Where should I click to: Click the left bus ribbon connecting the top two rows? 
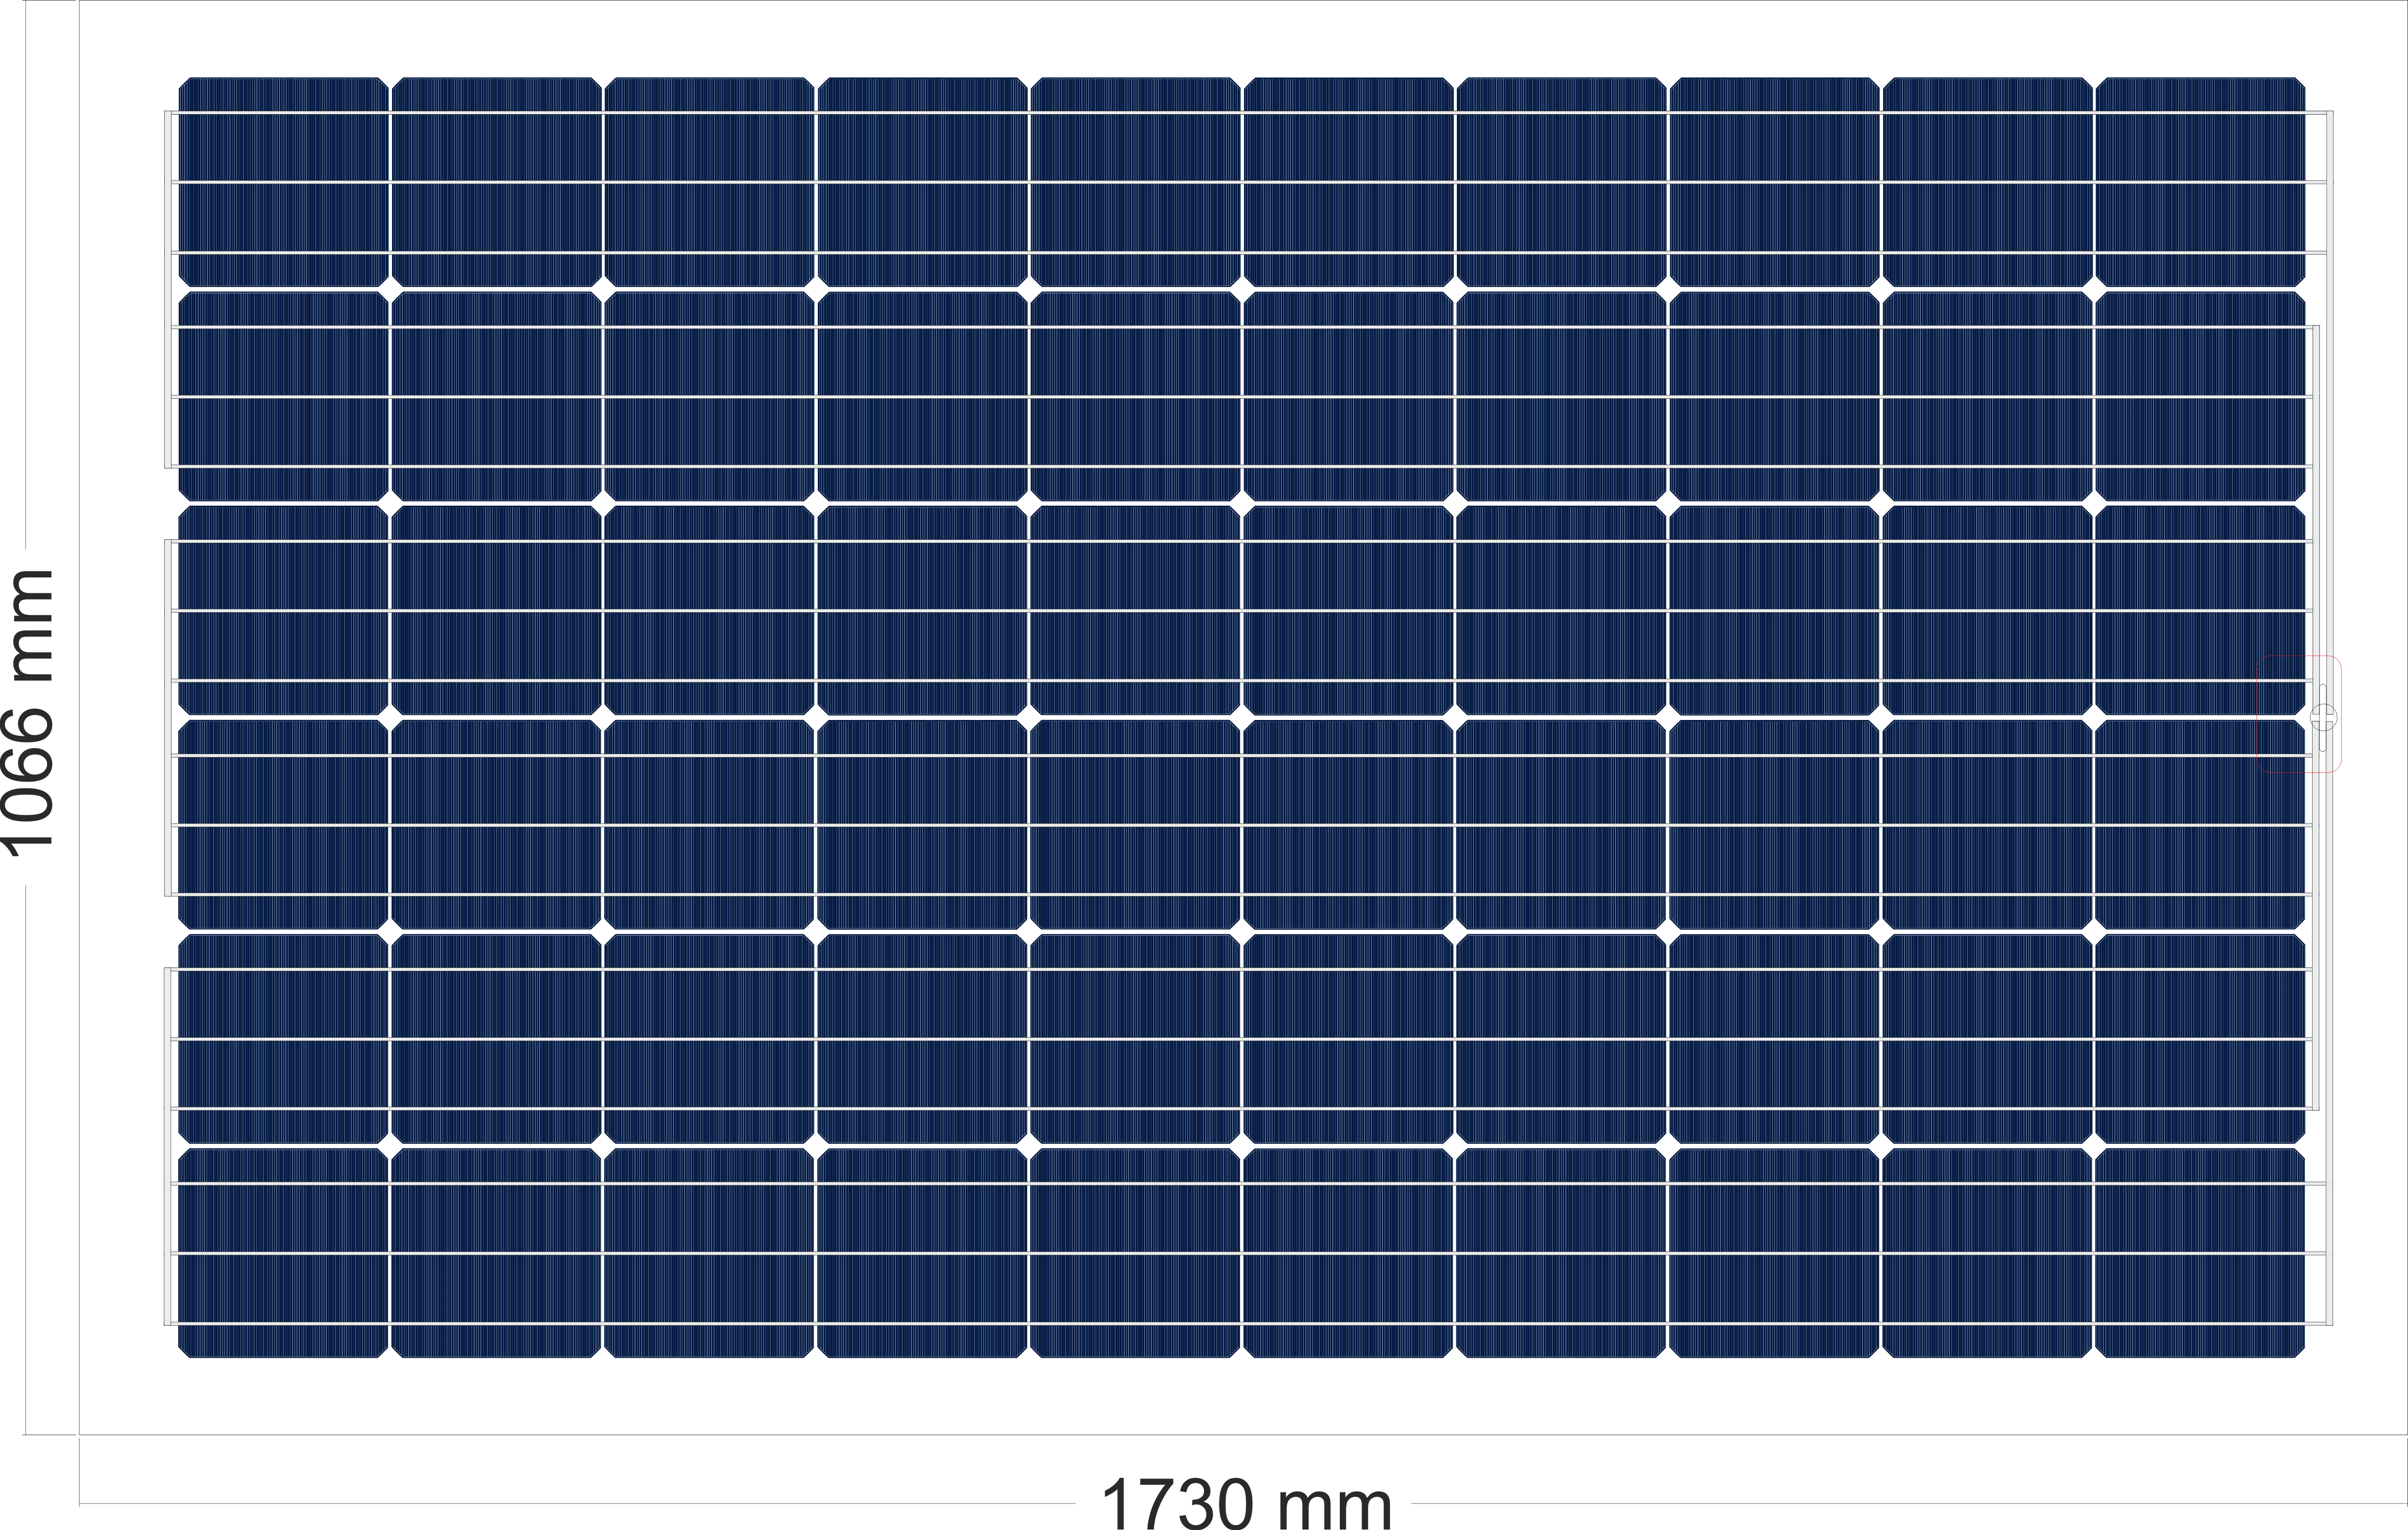(x=169, y=290)
